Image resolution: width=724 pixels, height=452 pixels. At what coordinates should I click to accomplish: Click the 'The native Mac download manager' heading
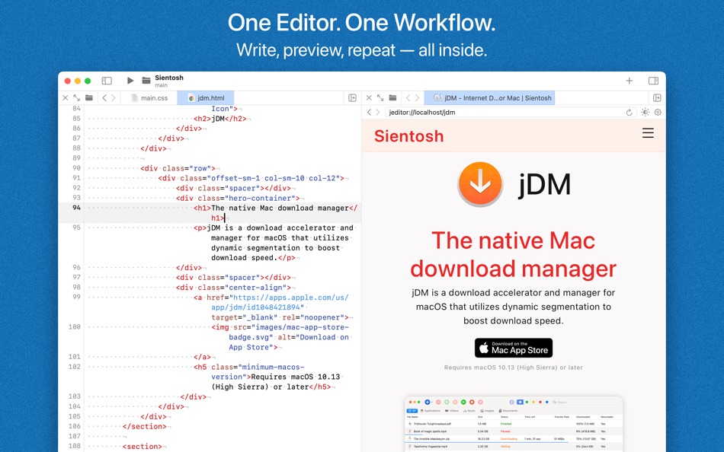click(x=514, y=255)
